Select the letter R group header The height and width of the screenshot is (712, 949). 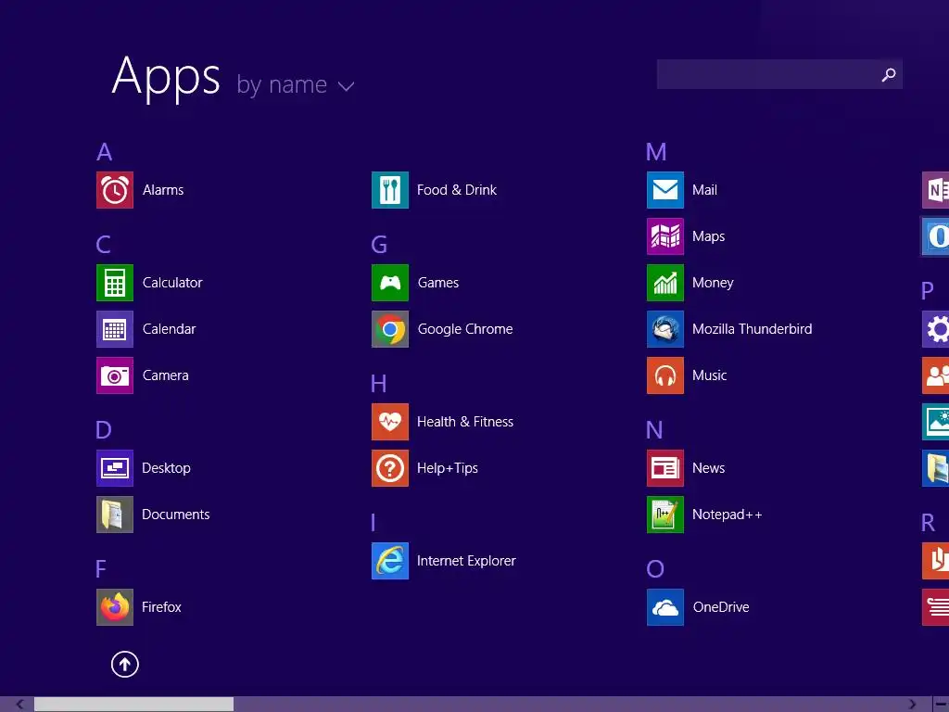(928, 523)
